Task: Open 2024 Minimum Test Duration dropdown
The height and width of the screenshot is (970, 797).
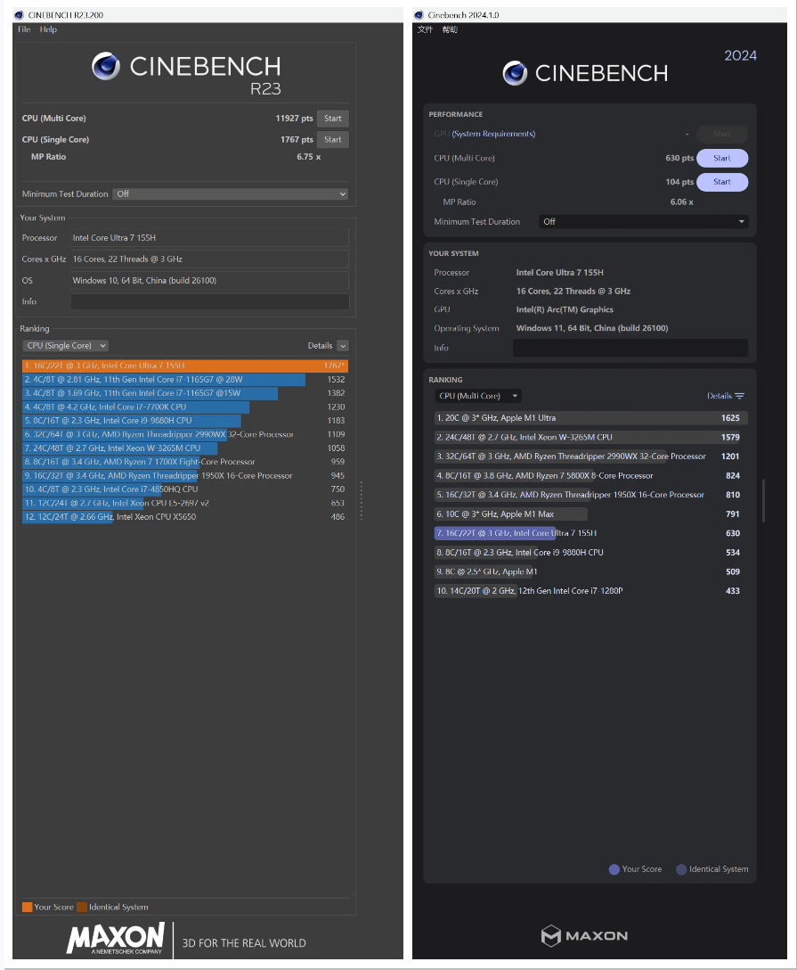Action: coord(643,221)
